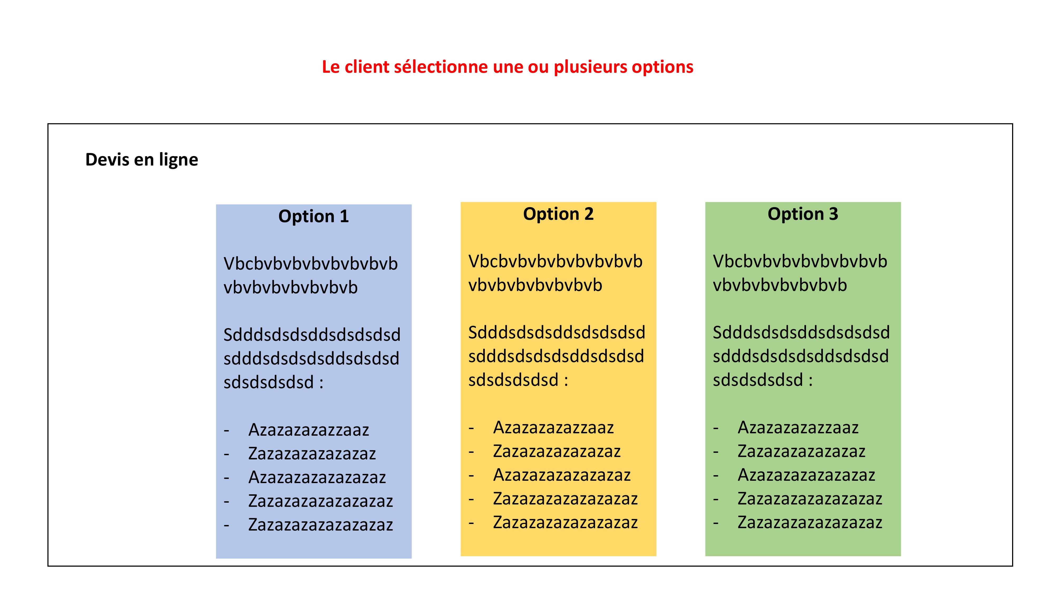Click third bullet Azazazazazazazaz in Option 2

(x=562, y=475)
